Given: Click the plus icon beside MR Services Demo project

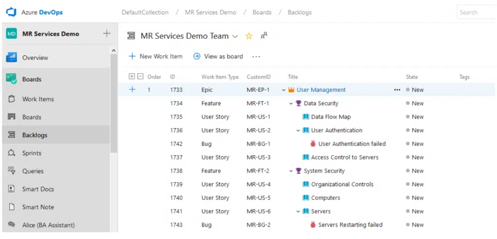Looking at the screenshot, I should tap(107, 34).
